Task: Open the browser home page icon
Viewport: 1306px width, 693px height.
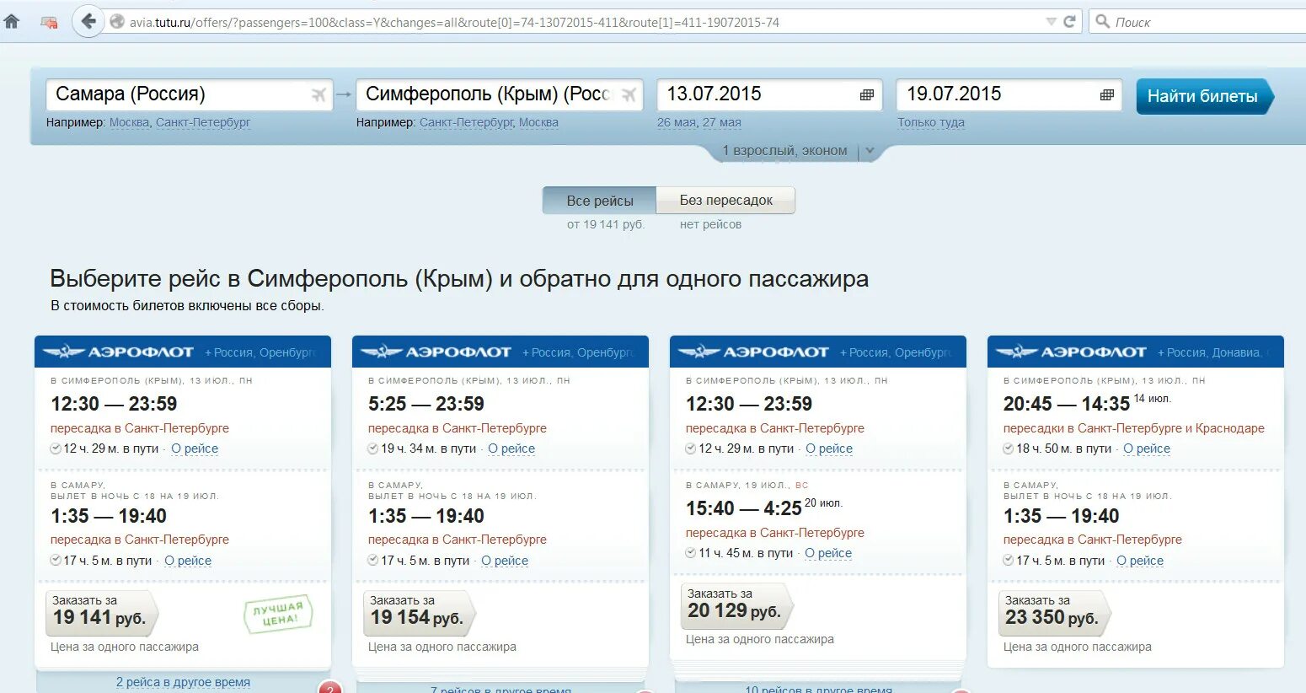Action: pyautogui.click(x=12, y=22)
